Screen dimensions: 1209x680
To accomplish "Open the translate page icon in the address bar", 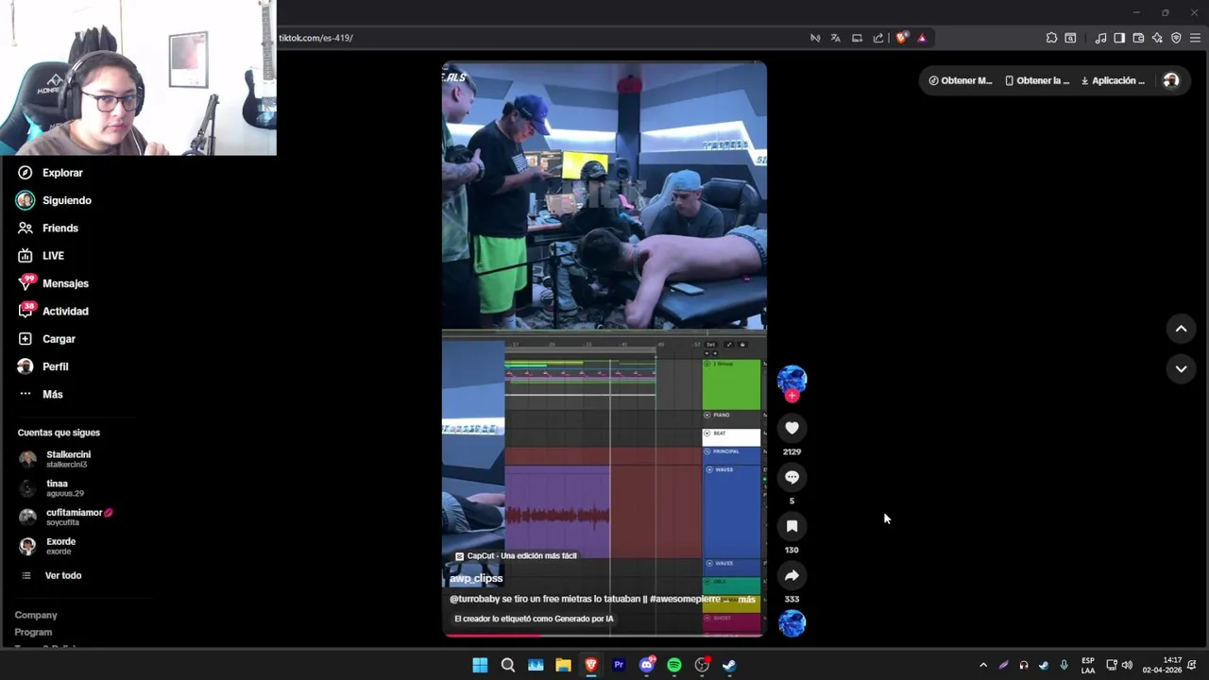I will 835,38.
